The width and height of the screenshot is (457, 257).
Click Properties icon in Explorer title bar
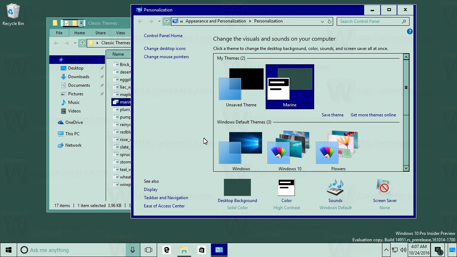66,23
